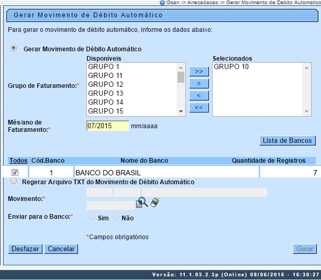Screen dimensions: 321x280
Task: Select GRUPO 12 in the Disponíveis list
Action: 105,84
